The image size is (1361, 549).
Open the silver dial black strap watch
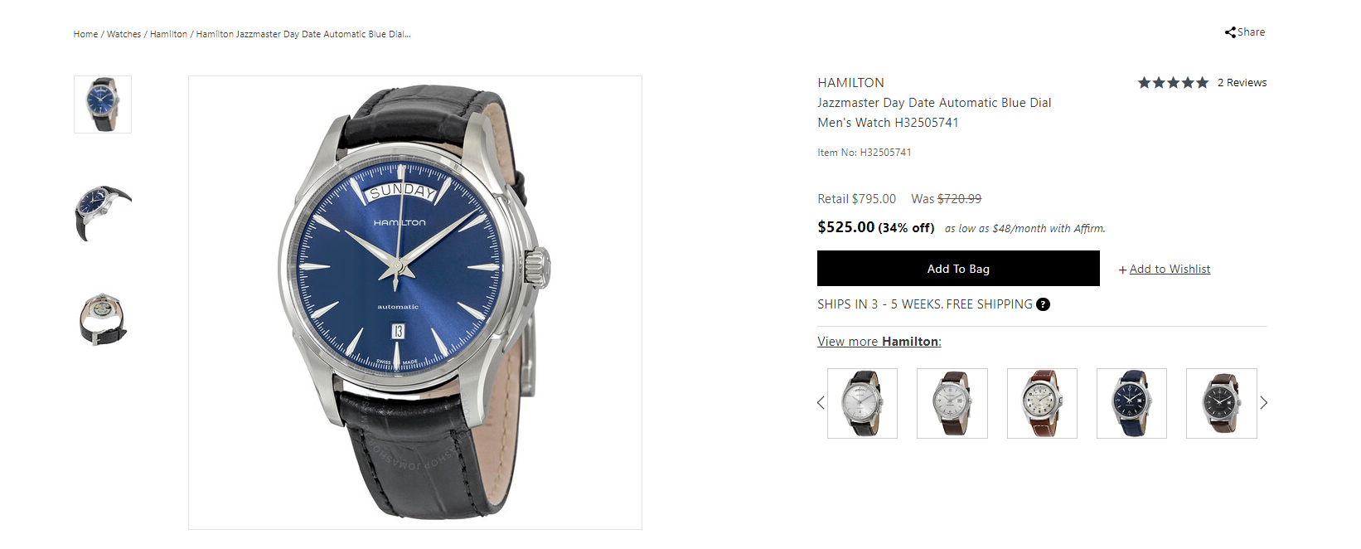[862, 403]
